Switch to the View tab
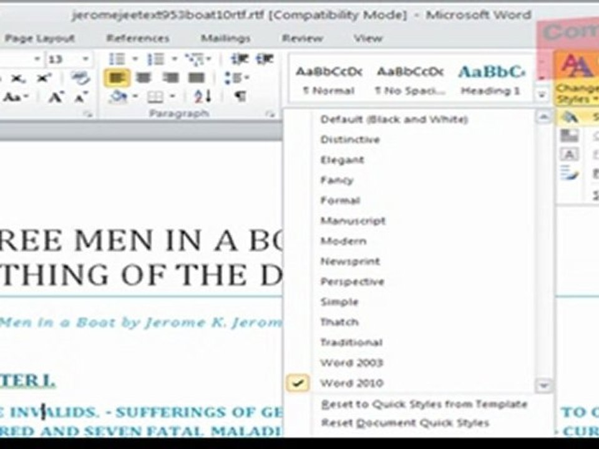The image size is (599, 449). click(368, 38)
